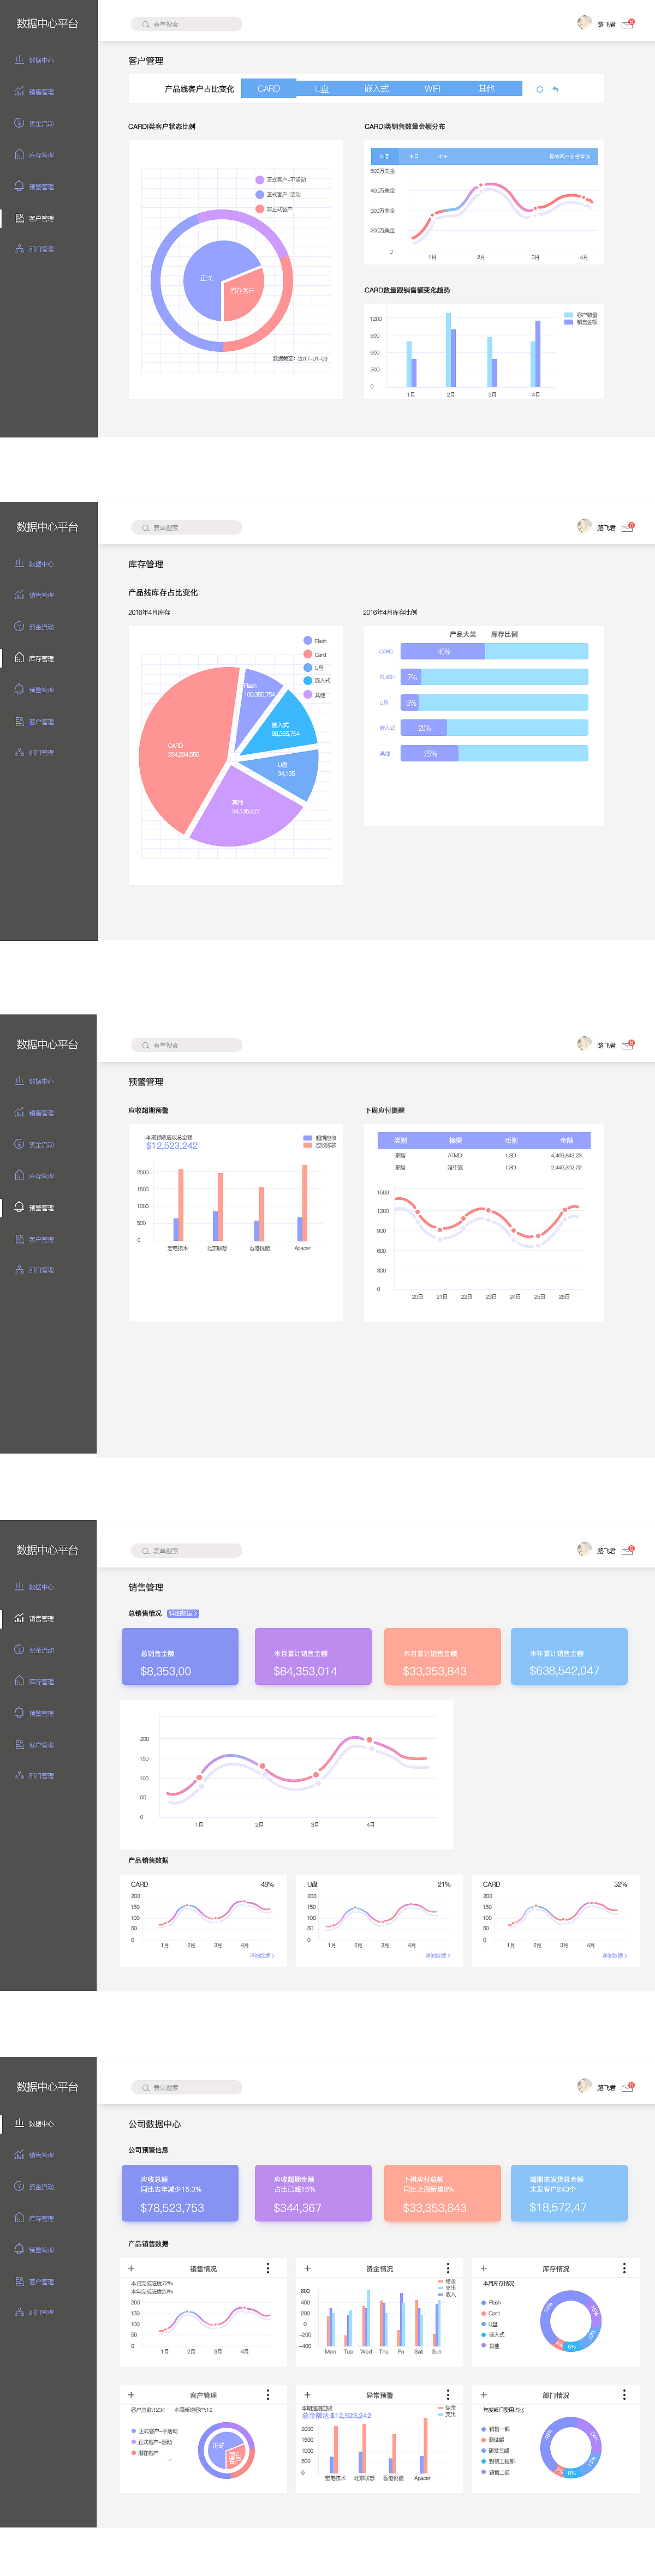Click the 本周 tab in the sales distribution chart
The image size is (655, 2576).
click(x=385, y=157)
